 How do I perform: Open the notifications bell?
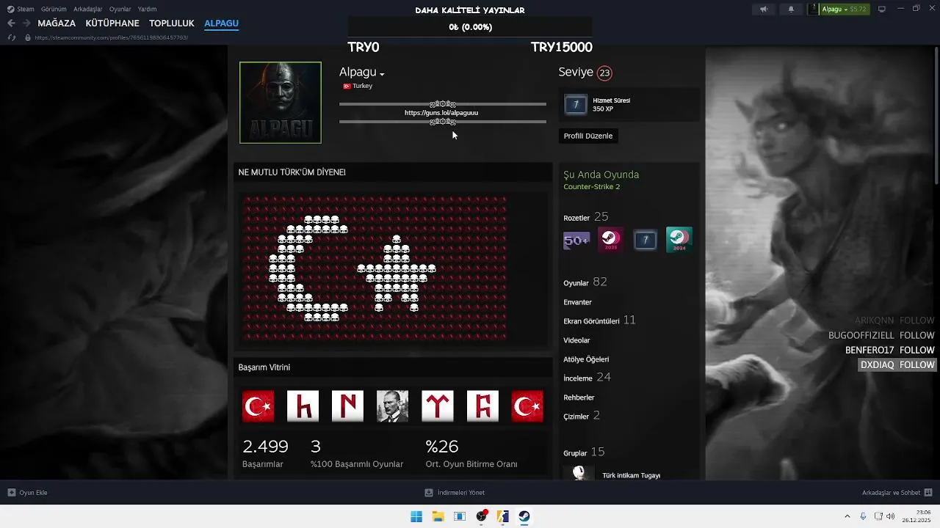(x=791, y=9)
